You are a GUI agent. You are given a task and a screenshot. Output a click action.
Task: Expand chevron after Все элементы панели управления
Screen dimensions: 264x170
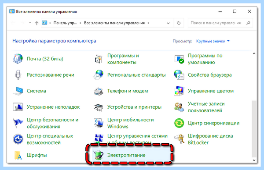148,23
